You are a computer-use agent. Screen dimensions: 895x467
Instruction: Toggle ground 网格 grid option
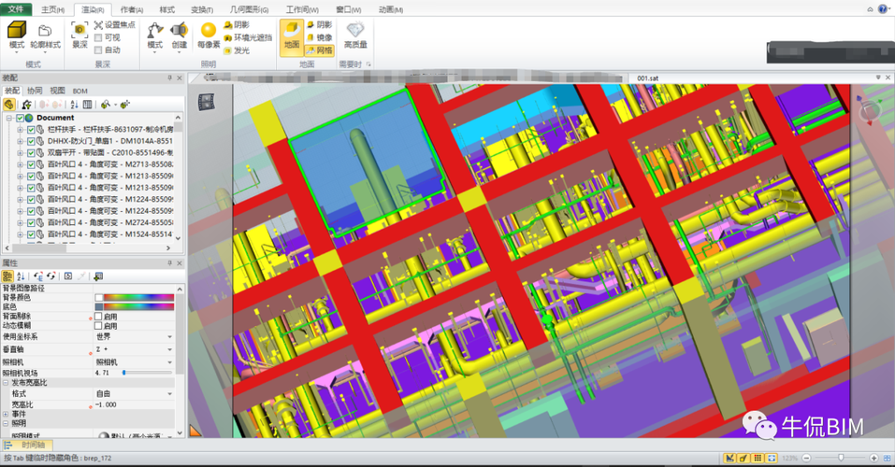[x=319, y=50]
